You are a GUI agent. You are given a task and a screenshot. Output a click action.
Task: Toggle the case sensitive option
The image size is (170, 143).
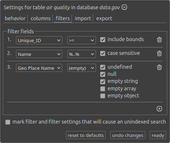click(103, 53)
